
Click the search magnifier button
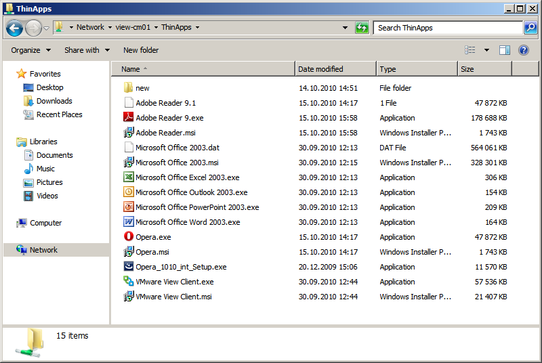pyautogui.click(x=530, y=28)
